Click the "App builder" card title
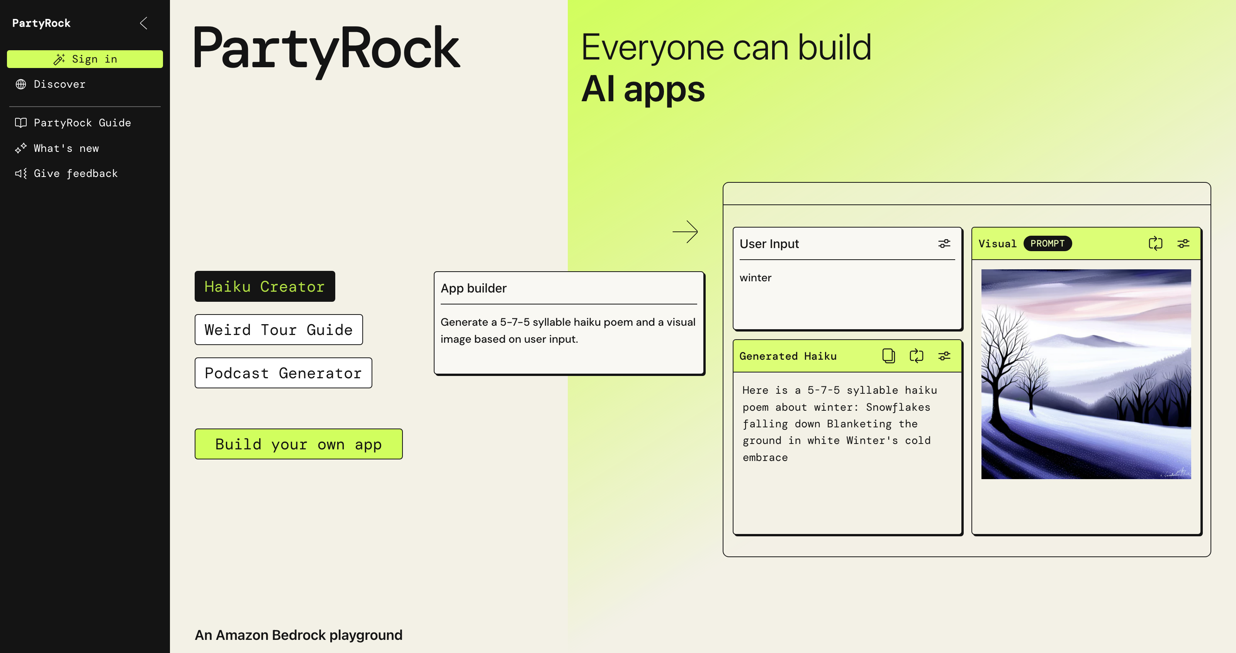The image size is (1236, 653). pyautogui.click(x=474, y=288)
